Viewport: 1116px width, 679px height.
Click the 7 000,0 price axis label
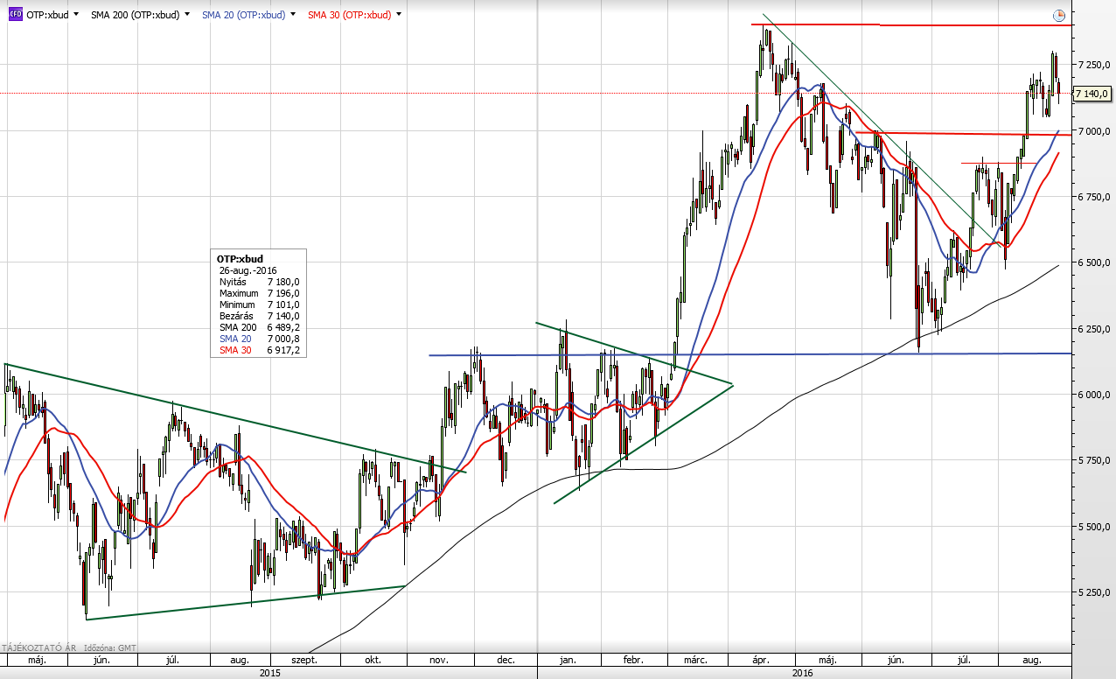point(1092,131)
